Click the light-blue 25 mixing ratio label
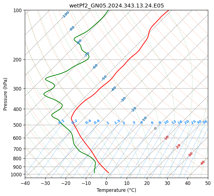 (193, 122)
